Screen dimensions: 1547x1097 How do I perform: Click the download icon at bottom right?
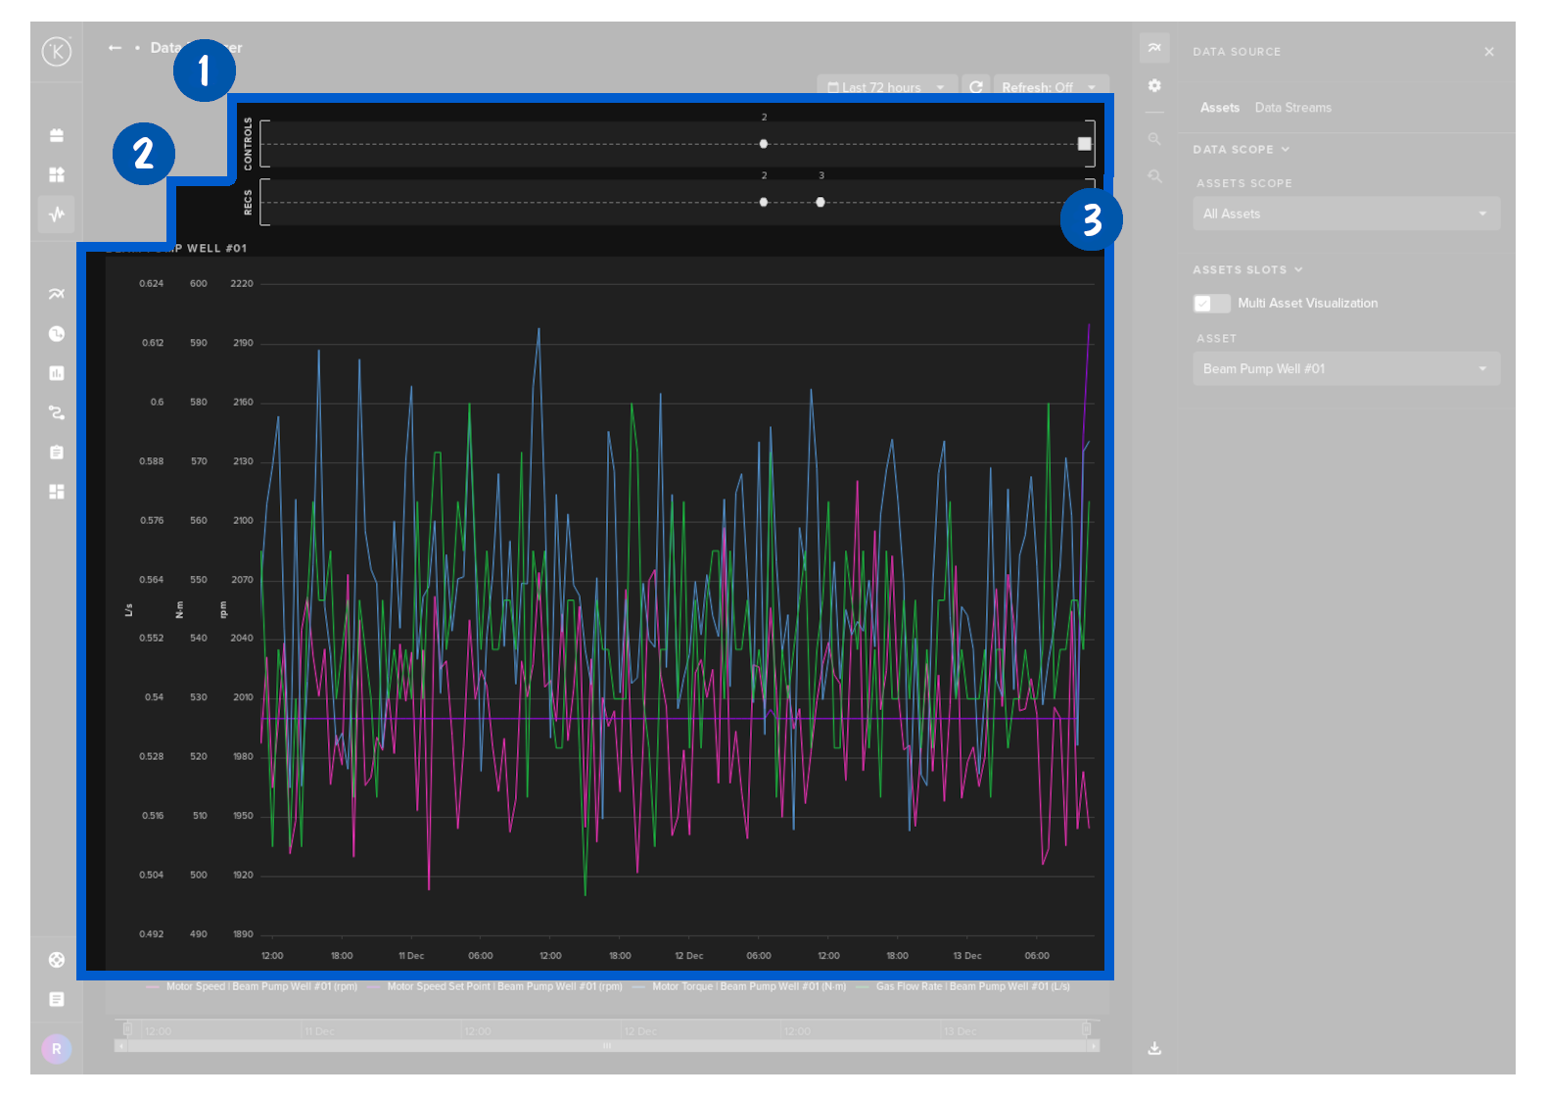pyautogui.click(x=1154, y=1048)
